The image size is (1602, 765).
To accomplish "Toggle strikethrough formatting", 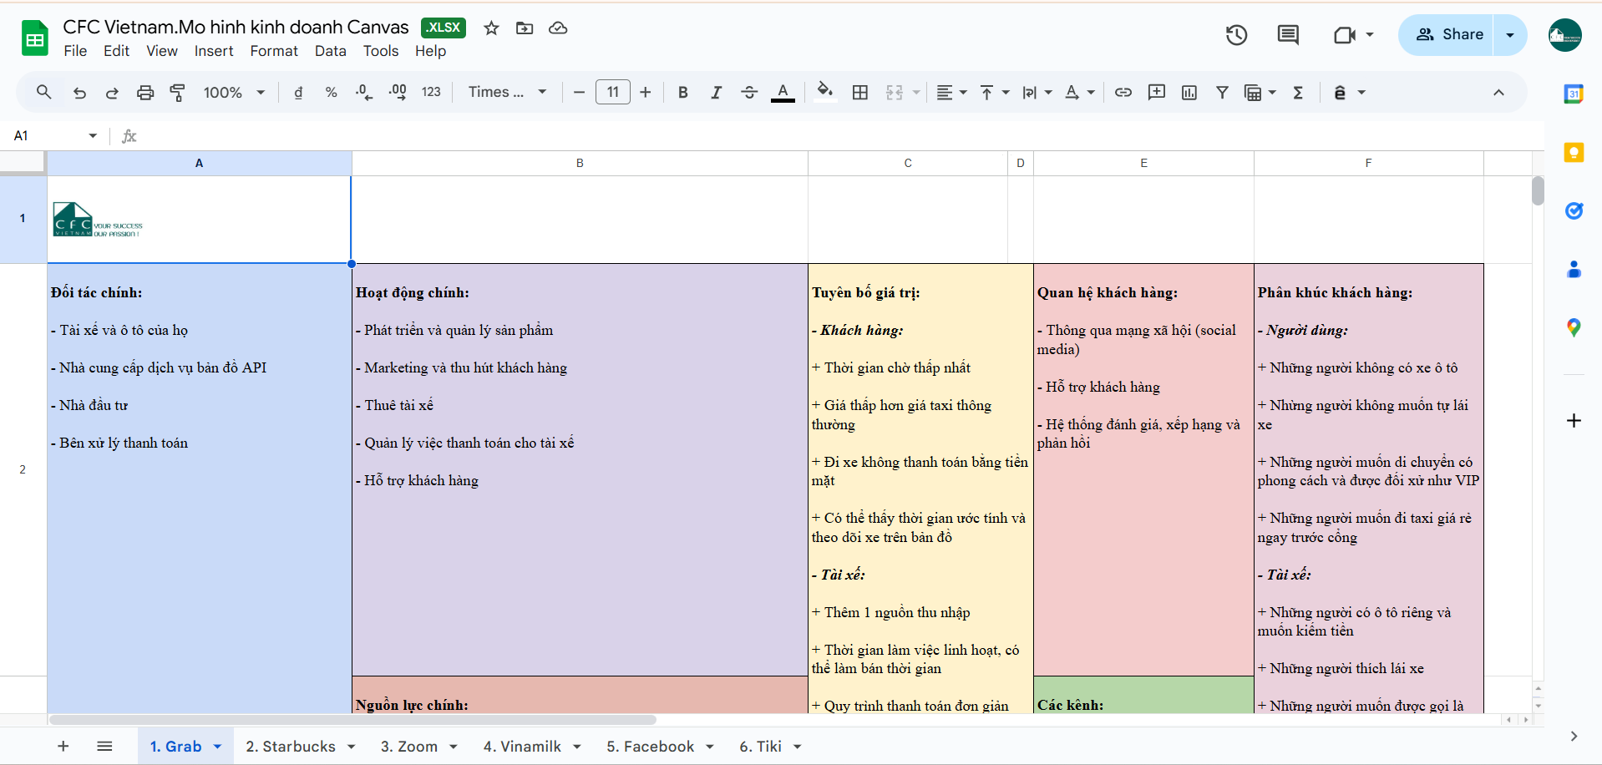I will (749, 93).
